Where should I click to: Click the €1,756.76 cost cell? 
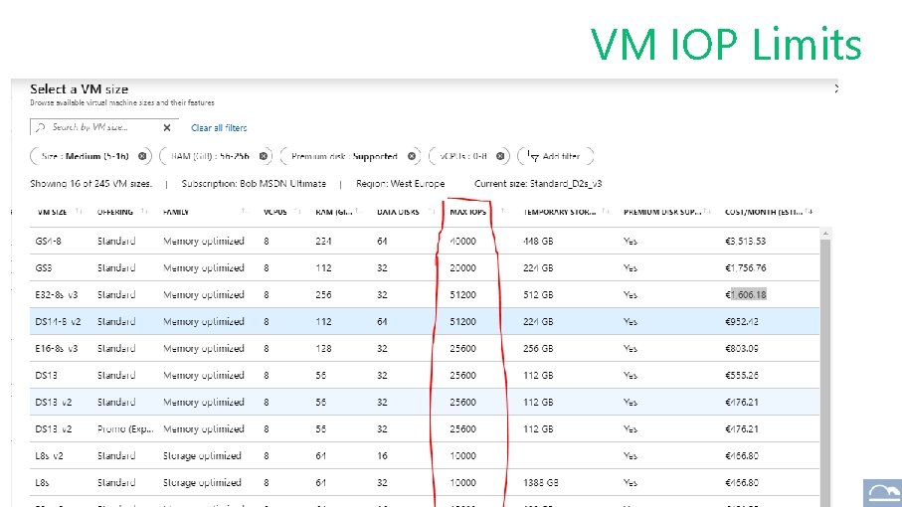[746, 267]
